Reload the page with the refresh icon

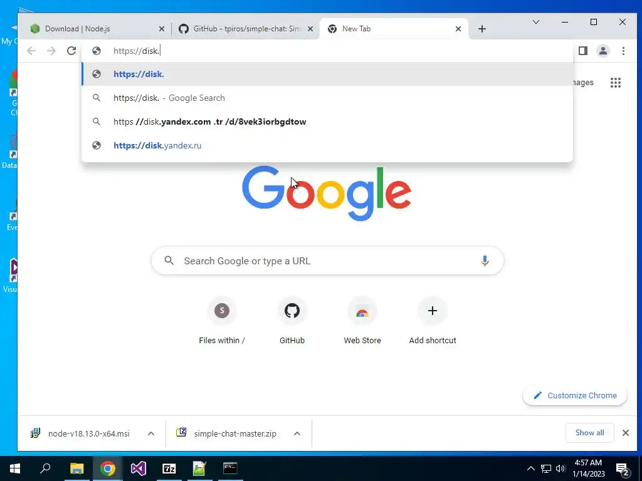pyautogui.click(x=71, y=51)
